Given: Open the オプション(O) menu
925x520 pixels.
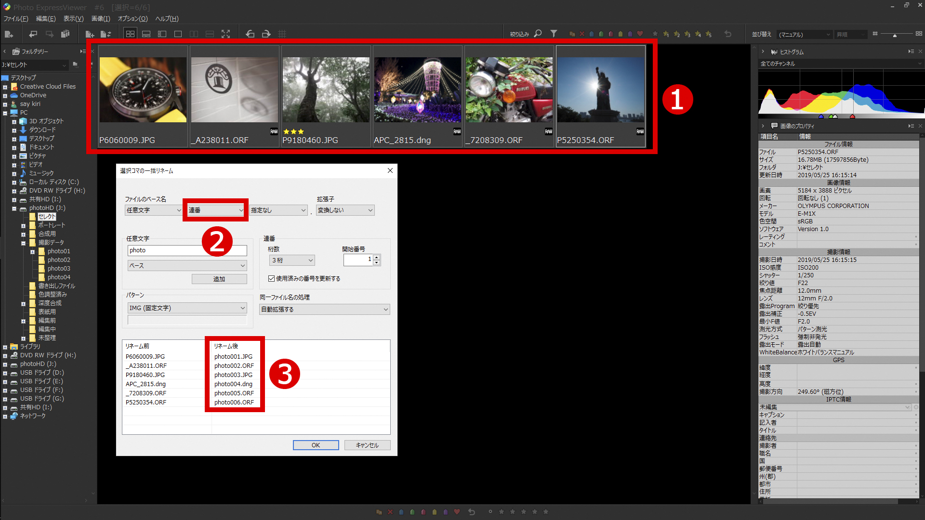Looking at the screenshot, I should (x=132, y=19).
